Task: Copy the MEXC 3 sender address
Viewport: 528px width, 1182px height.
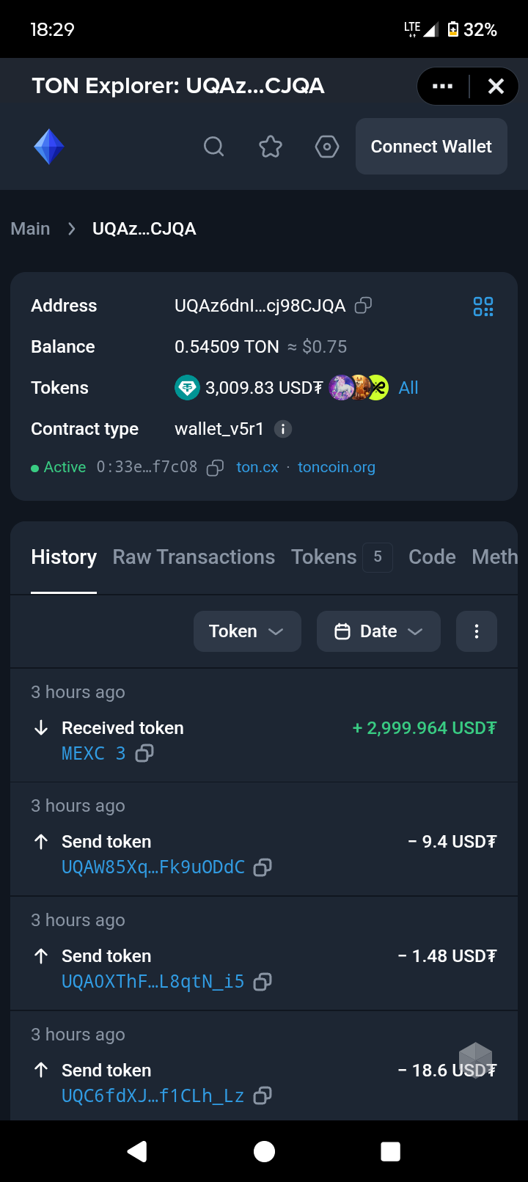Action: pos(144,753)
